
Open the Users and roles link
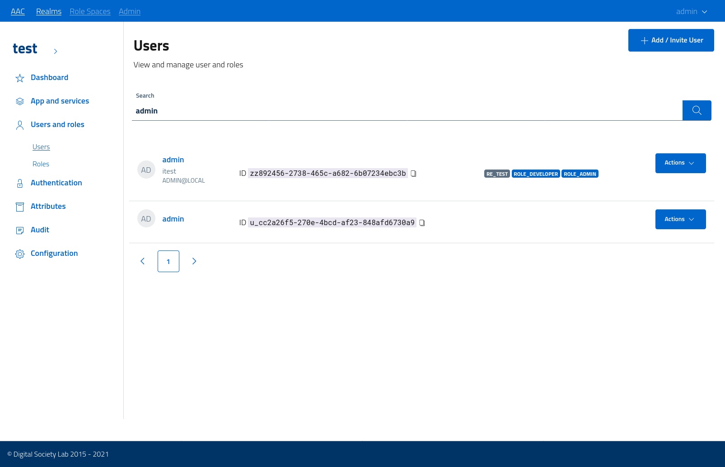(57, 125)
